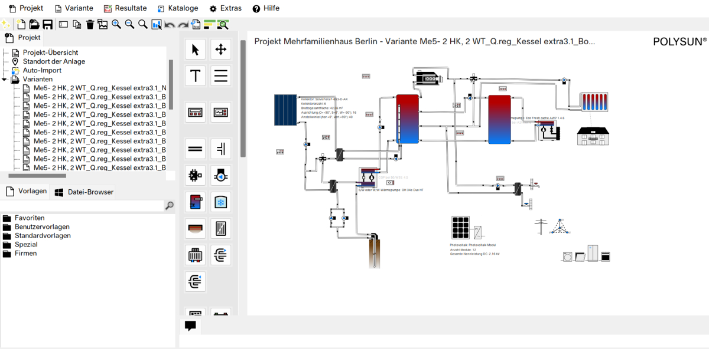The height and width of the screenshot is (349, 709).
Task: Launch the wizard sparkle icon in toolbar
Action: (5, 24)
